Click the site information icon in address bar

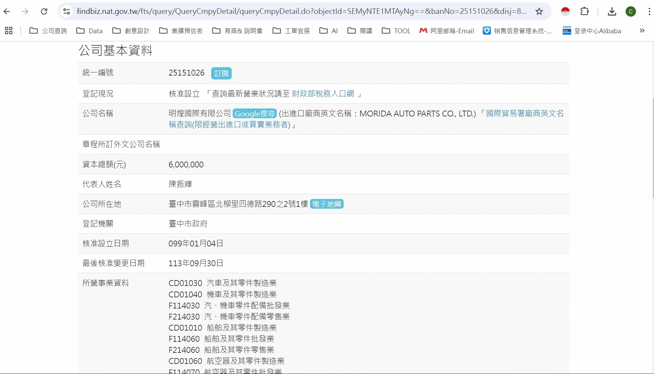click(x=67, y=11)
